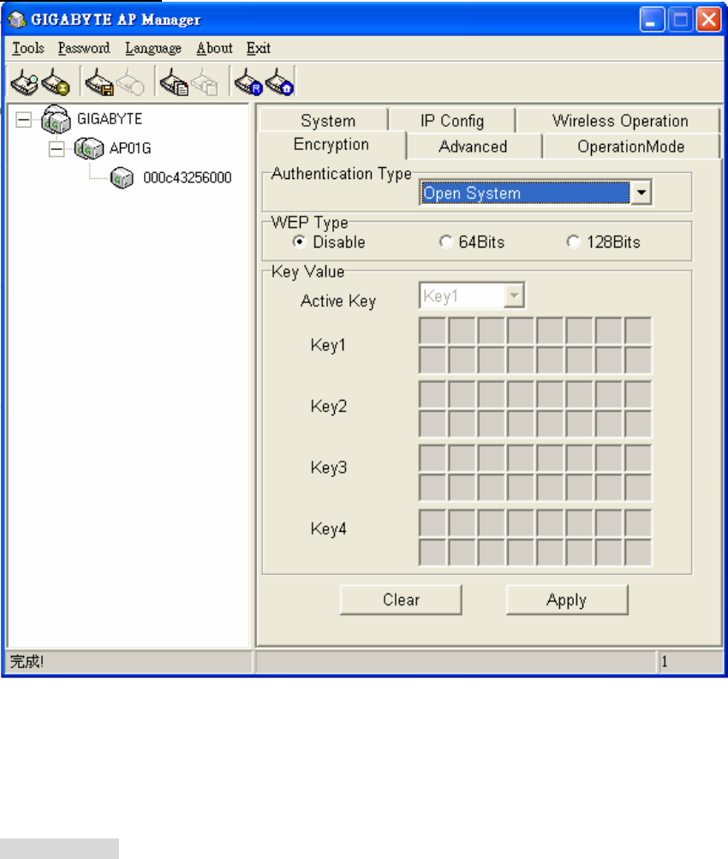Viewport: 728px width, 859px height.
Task: Select the 128Bits WEP radio button
Action: click(x=573, y=242)
